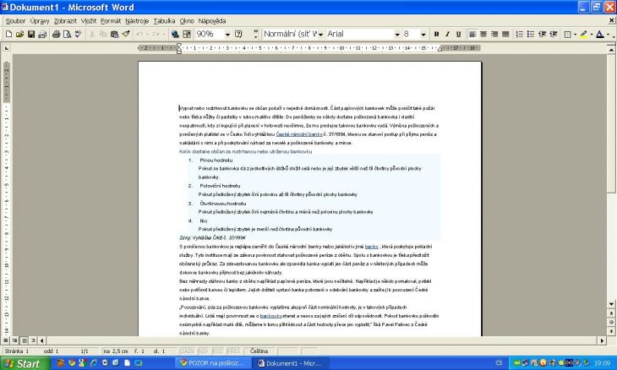Screen dimensions: 617x370
Task: Open the Úpravy menu
Action: click(40, 21)
